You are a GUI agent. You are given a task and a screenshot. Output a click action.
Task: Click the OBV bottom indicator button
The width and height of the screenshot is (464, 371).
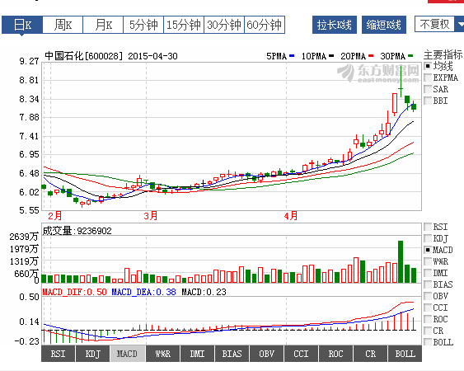point(267,354)
